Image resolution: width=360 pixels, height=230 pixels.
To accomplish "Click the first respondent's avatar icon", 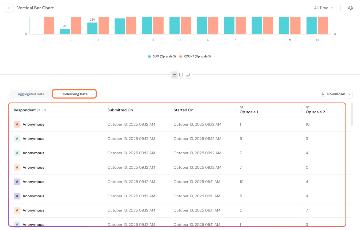I will click(x=17, y=124).
